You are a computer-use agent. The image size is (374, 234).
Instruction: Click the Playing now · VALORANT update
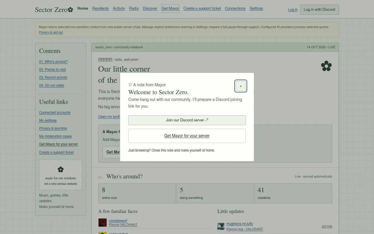coord(245,229)
